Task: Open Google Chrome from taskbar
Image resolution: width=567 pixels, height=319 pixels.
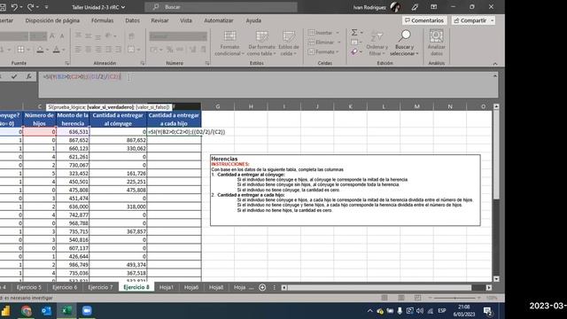Action: pyautogui.click(x=26, y=311)
